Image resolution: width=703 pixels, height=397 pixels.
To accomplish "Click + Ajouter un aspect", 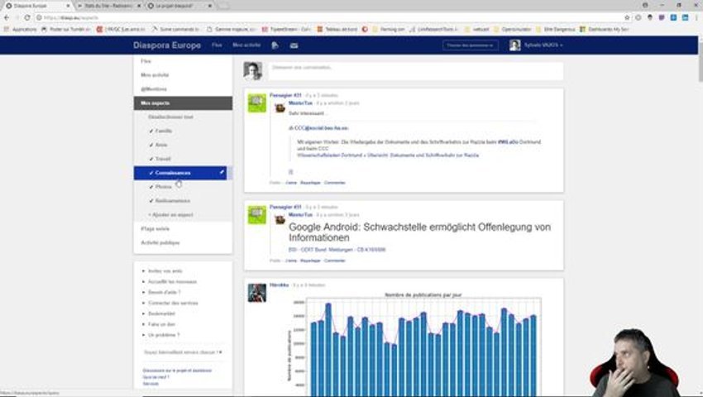I will [171, 215].
